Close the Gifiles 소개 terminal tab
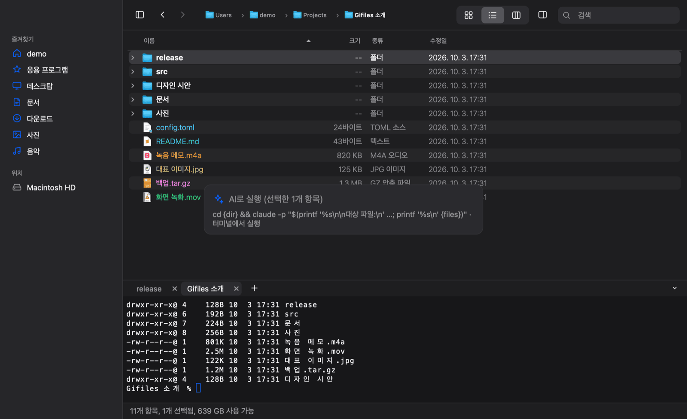 236,288
